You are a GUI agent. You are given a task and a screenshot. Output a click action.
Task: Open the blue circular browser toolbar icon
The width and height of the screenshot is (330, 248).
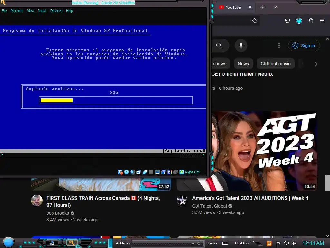[299, 21]
